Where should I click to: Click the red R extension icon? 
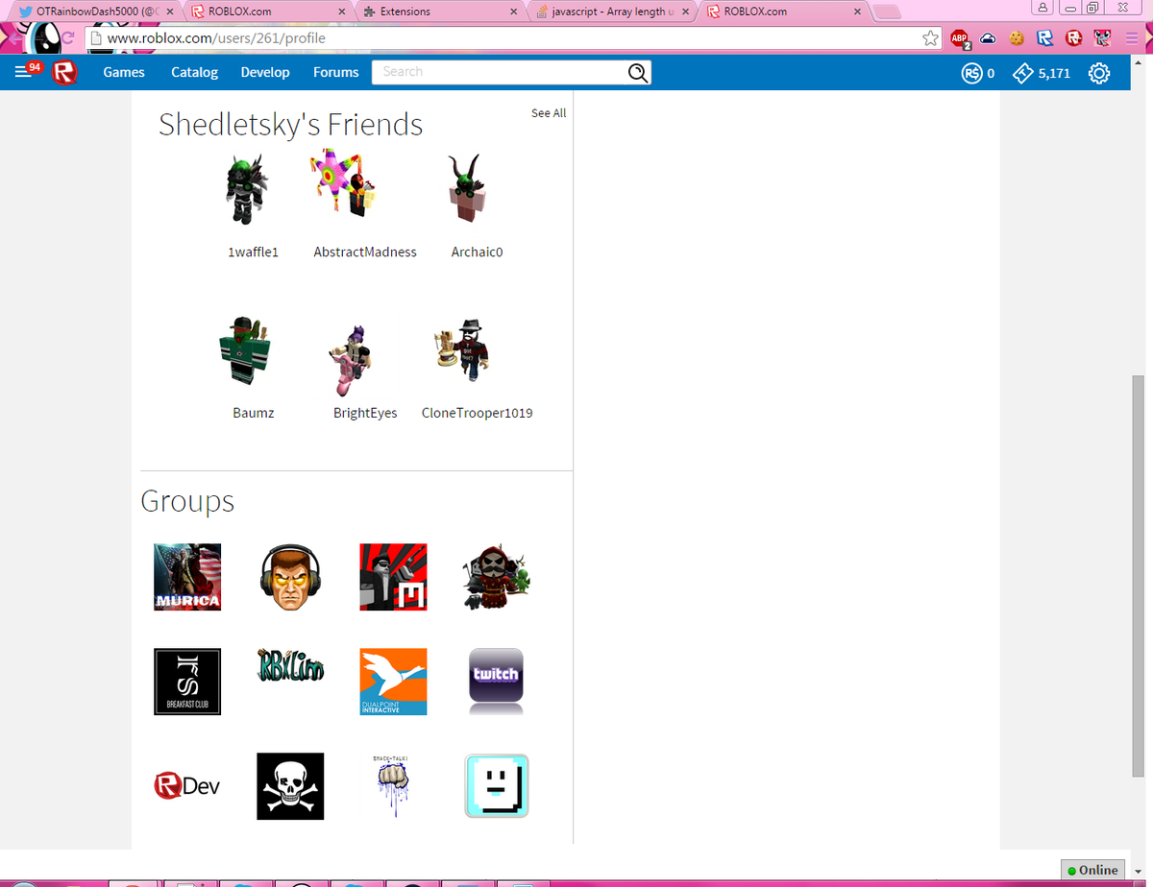click(1074, 38)
